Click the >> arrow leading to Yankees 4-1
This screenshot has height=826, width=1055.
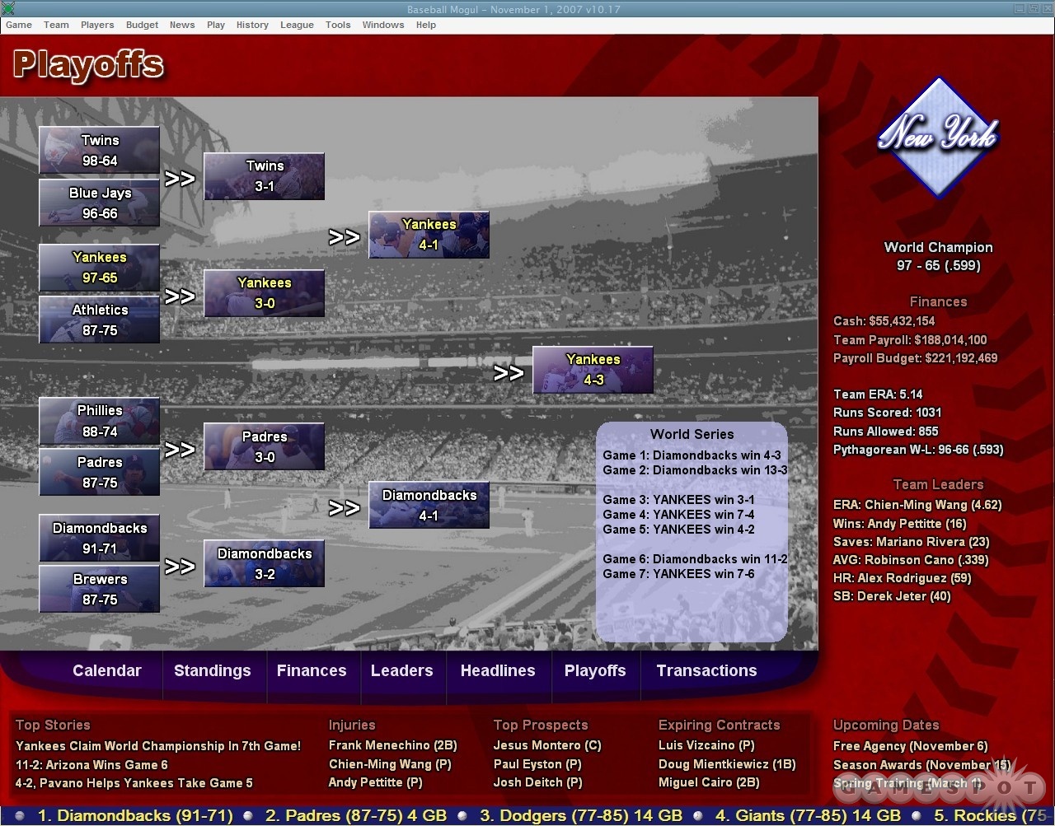tap(345, 237)
